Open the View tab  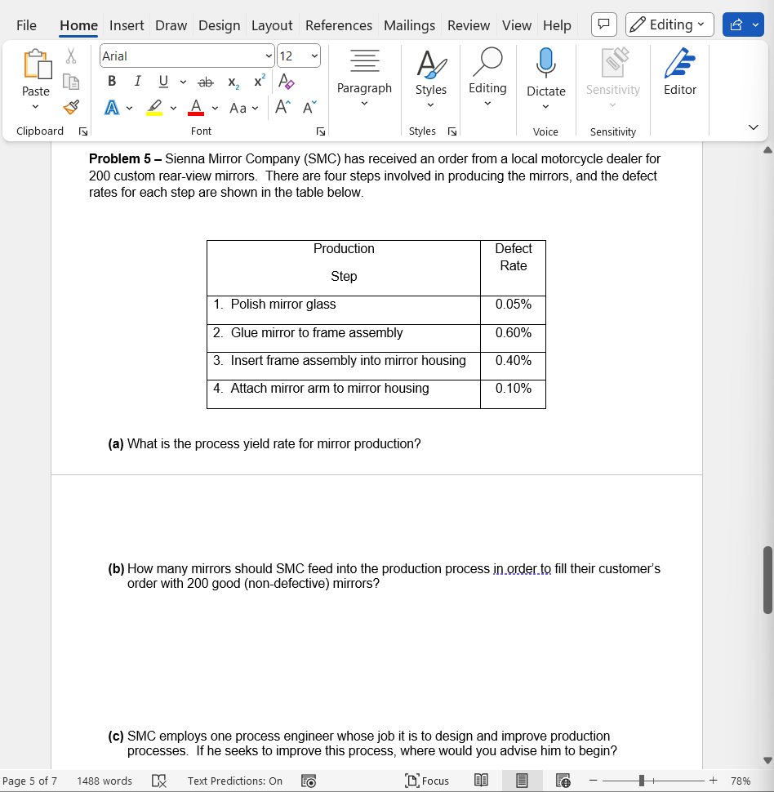click(516, 25)
